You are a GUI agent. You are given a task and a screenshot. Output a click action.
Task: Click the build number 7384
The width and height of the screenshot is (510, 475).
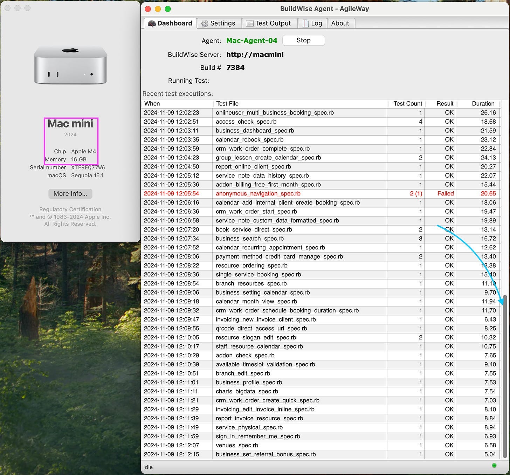[235, 68]
